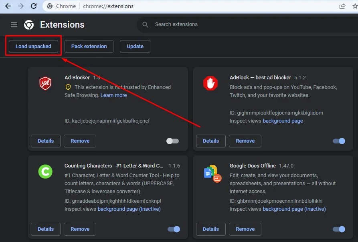Click the Counting Characters green C icon
Screen dimensions: 358x242
tap(45, 171)
